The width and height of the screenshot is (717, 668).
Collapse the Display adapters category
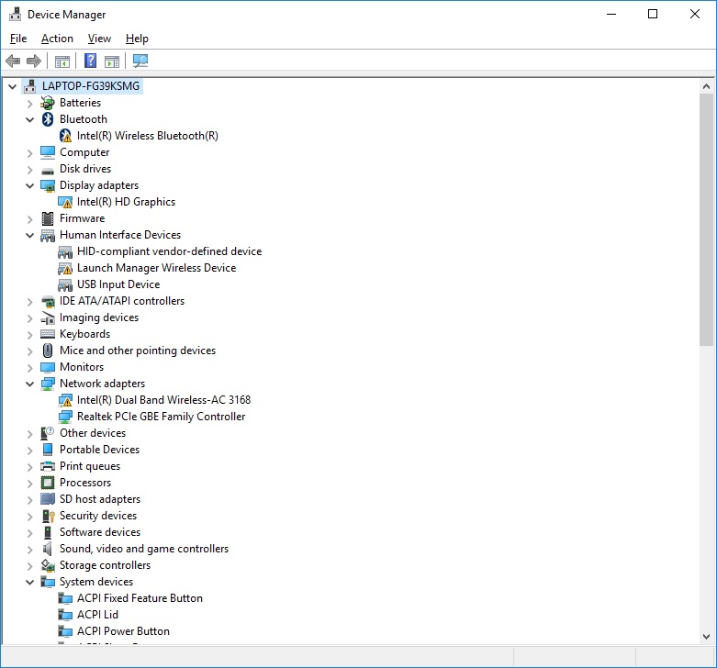point(29,185)
